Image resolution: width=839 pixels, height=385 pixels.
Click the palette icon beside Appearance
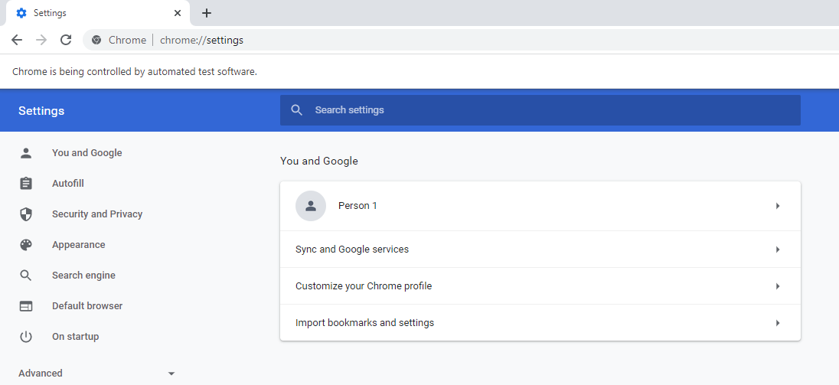click(x=26, y=244)
